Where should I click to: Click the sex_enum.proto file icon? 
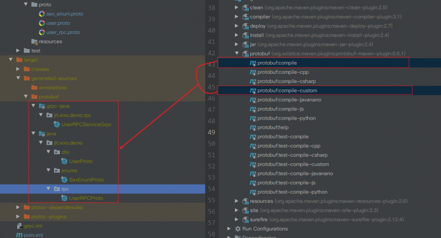(42, 14)
